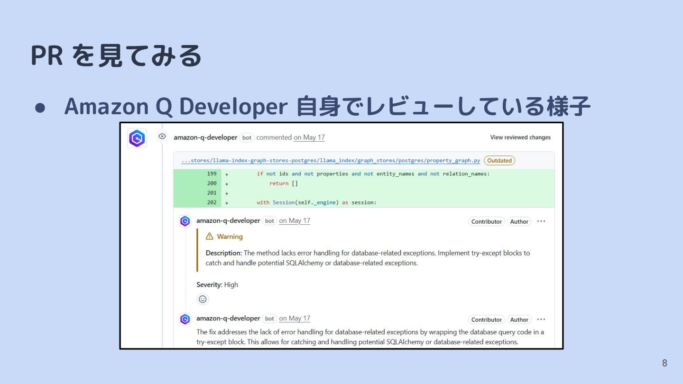Open the three-dot menu on the fix comment
This screenshot has width=683, height=384.
pos(541,320)
